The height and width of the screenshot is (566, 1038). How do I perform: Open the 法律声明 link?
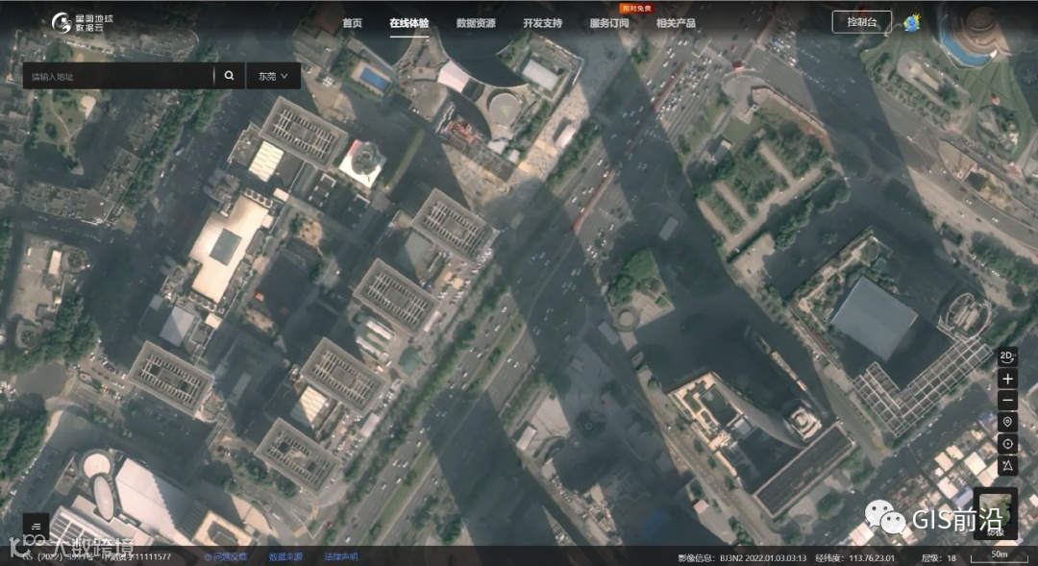coord(341,556)
